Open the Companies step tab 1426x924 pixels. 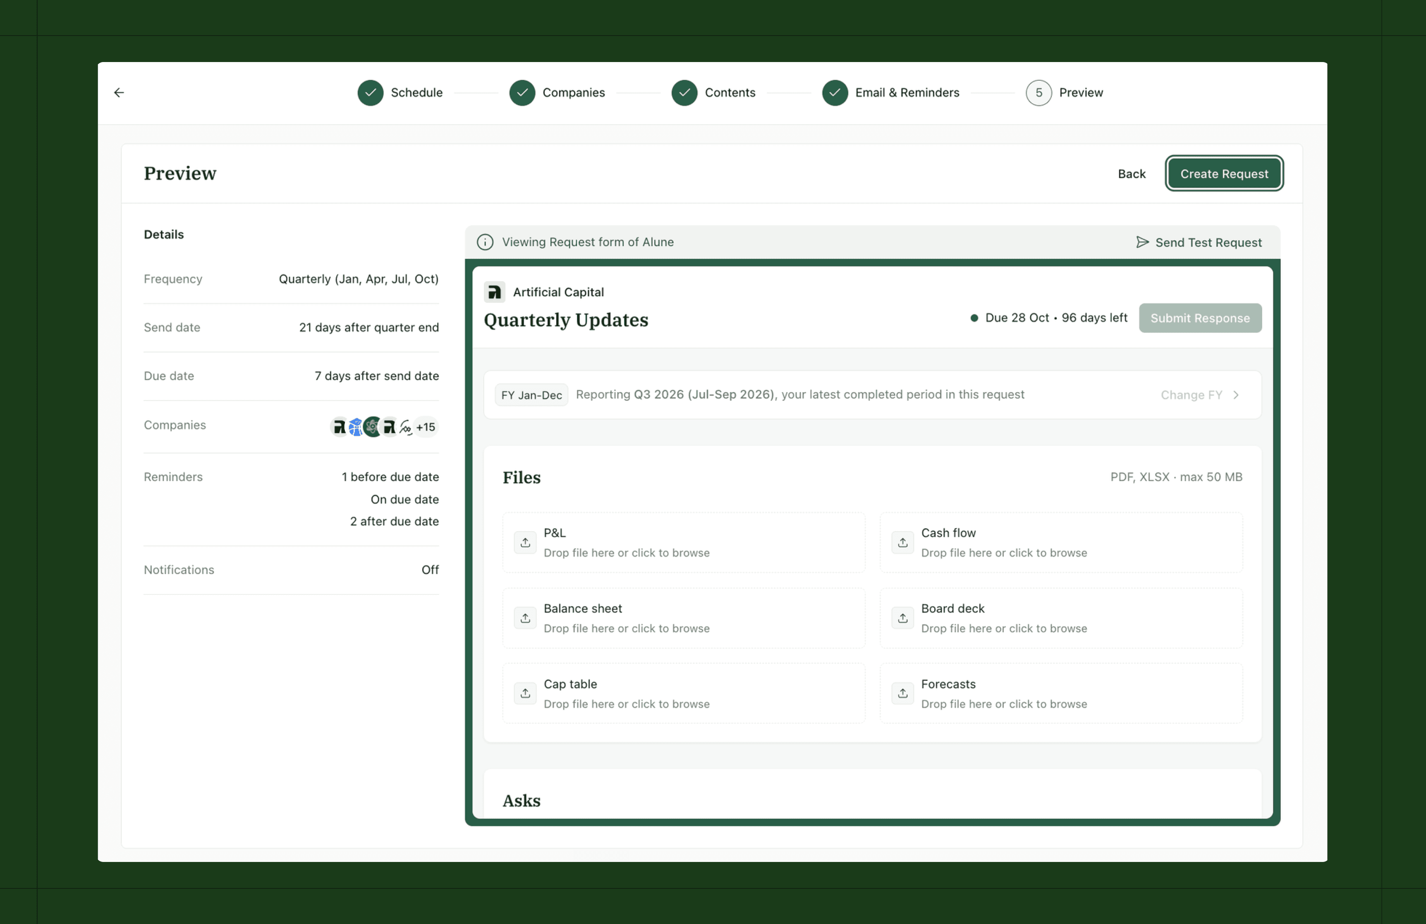557,93
